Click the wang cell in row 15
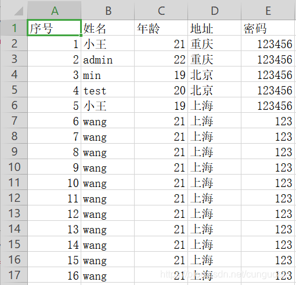296x285 pixels. [x=108, y=244]
